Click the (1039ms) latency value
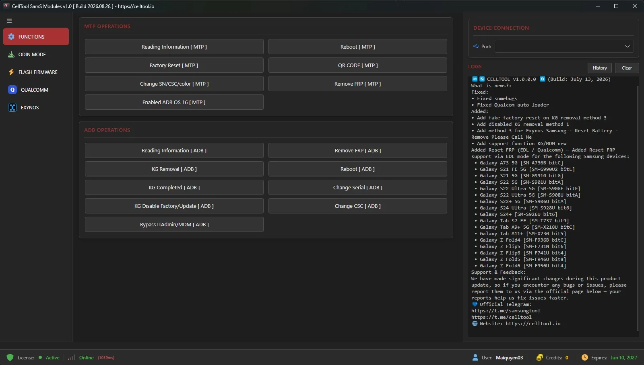The height and width of the screenshot is (365, 644). 106,358
